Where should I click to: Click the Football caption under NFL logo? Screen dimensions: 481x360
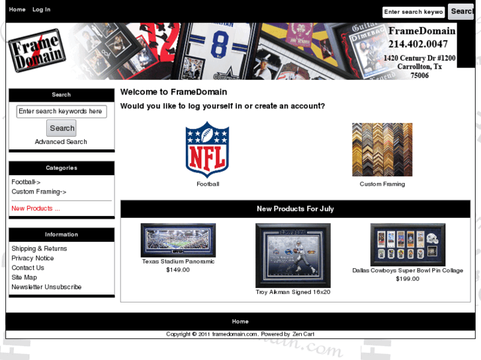click(208, 184)
